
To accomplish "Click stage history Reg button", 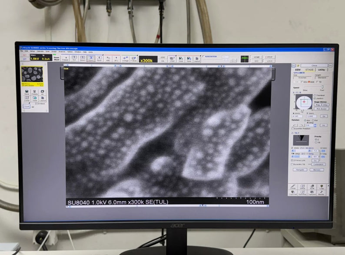I will click(318, 105).
